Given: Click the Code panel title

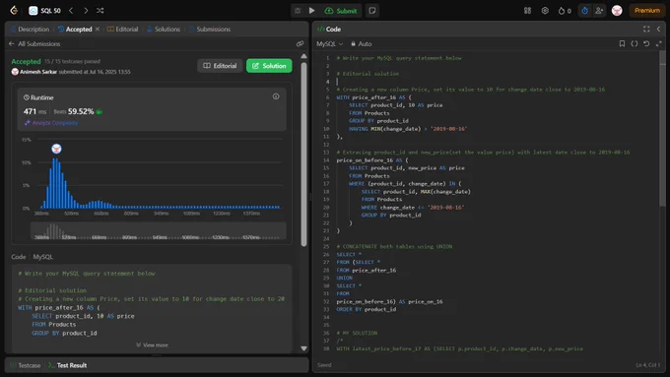Looking at the screenshot, I should point(329,29).
